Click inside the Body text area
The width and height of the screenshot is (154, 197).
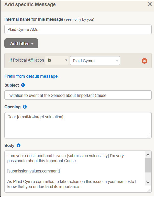(75, 171)
